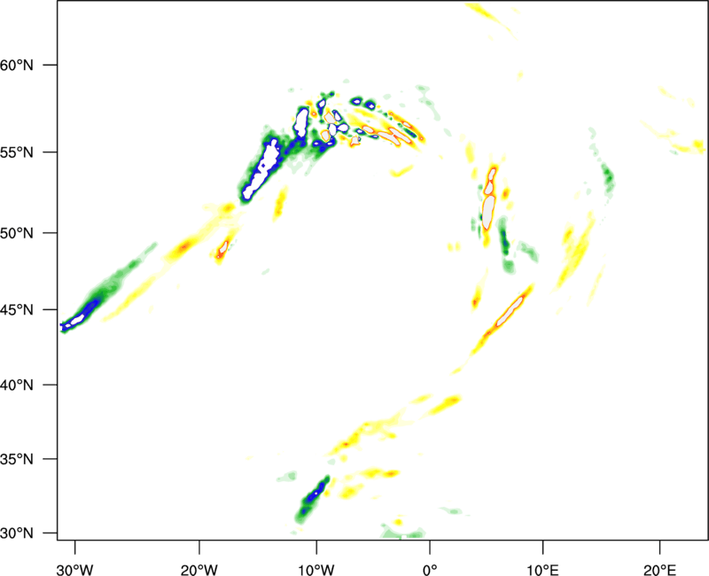Click the red-orange streak near 49°N 18°W

click(x=222, y=246)
